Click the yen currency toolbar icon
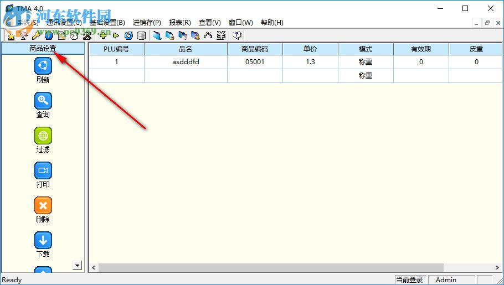 coord(221,35)
